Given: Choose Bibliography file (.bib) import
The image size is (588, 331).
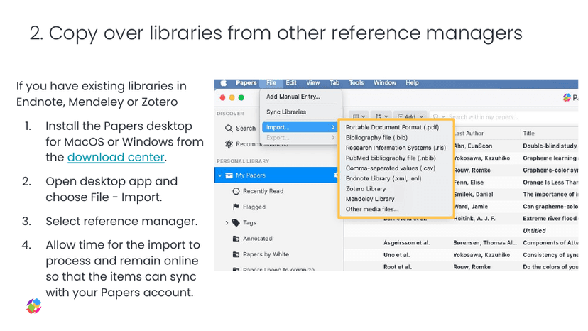Looking at the screenshot, I should (x=376, y=137).
